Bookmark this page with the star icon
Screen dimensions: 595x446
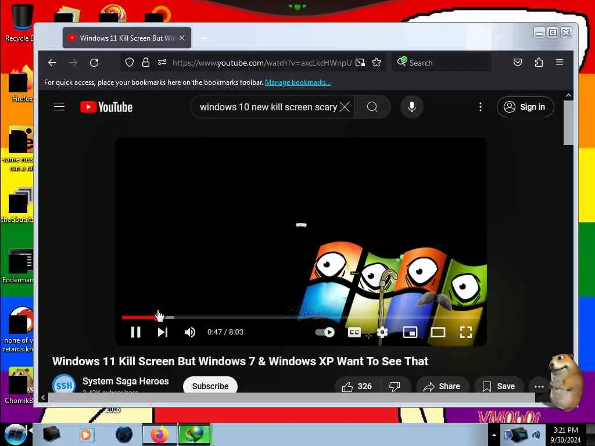377,62
